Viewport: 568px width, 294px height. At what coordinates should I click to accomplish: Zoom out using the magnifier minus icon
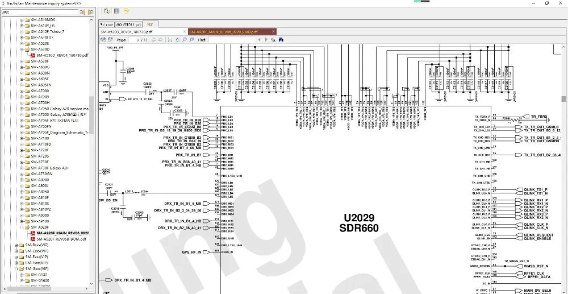(185, 39)
